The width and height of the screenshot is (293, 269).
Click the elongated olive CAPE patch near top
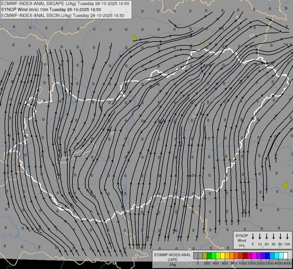(x=134, y=39)
